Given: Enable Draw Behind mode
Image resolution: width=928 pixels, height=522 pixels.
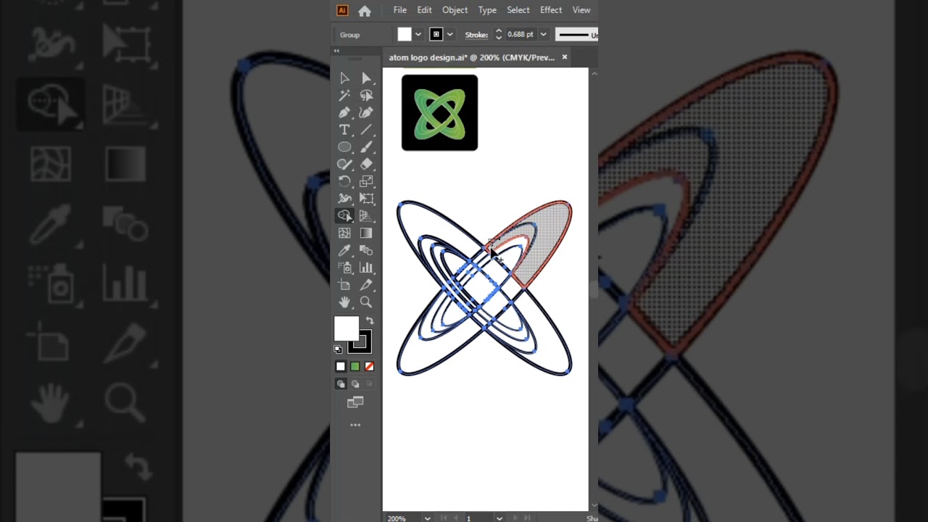Looking at the screenshot, I should click(x=355, y=384).
